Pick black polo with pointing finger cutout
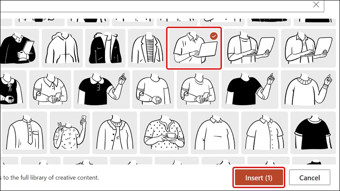 [102, 90]
